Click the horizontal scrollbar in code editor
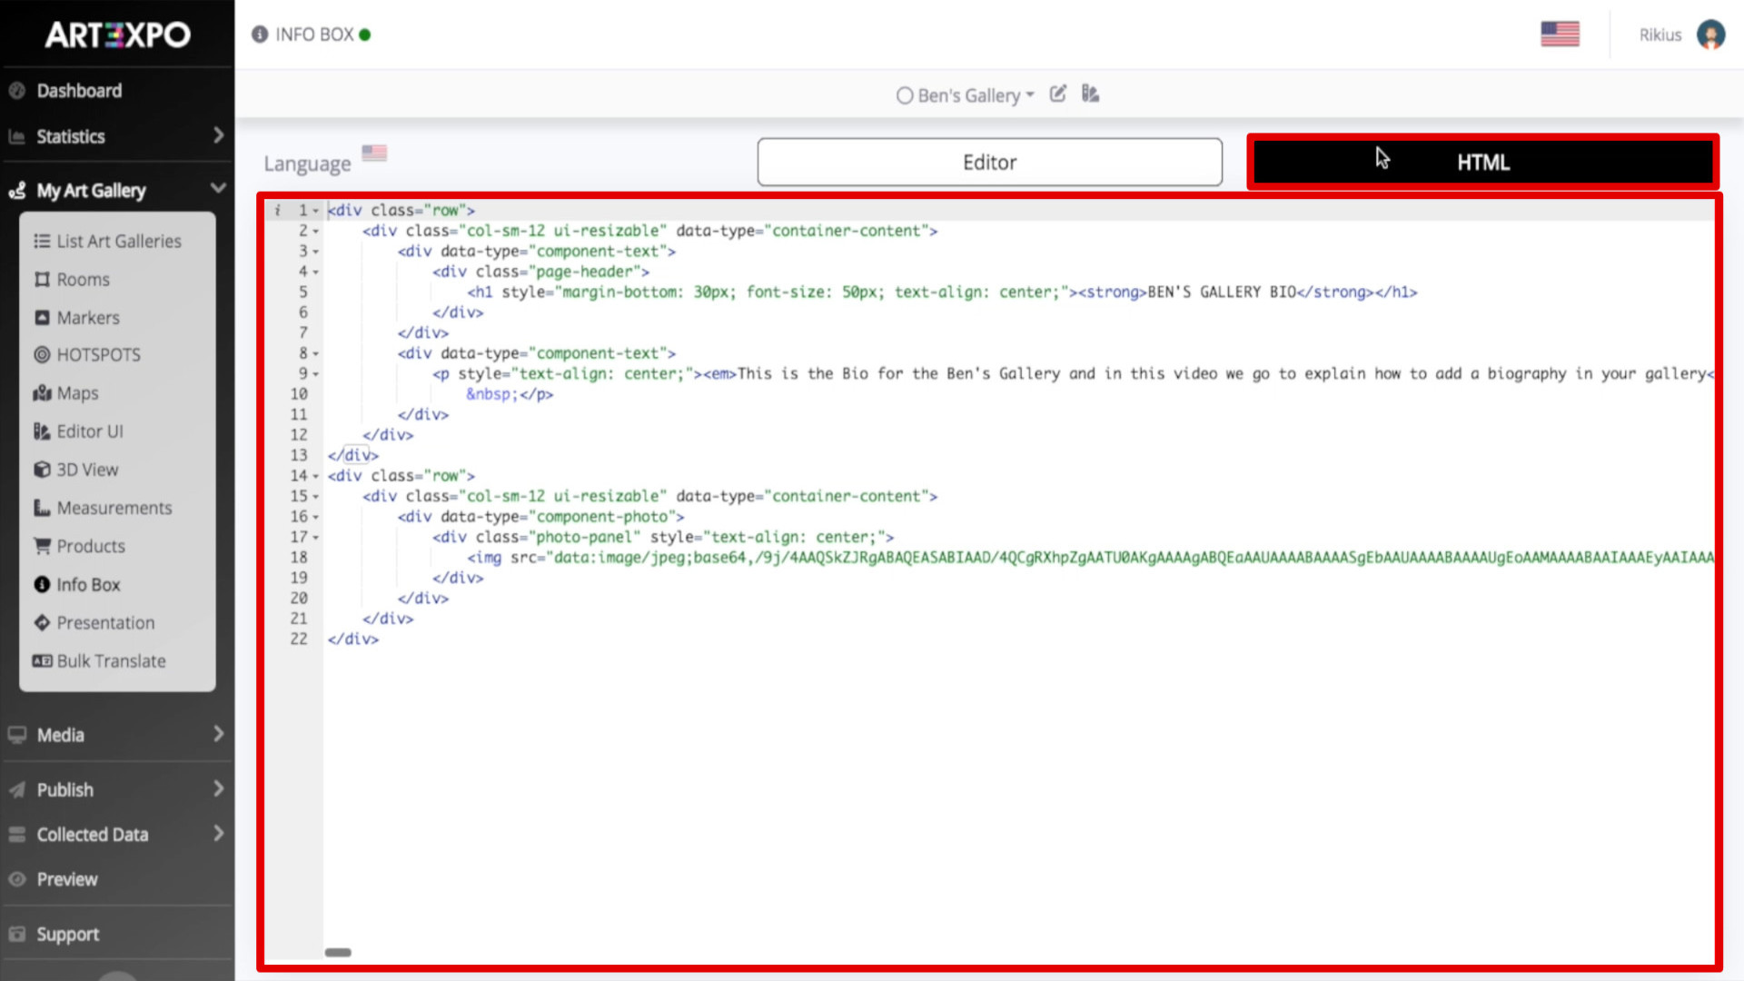Viewport: 1744px width, 981px height. [338, 952]
